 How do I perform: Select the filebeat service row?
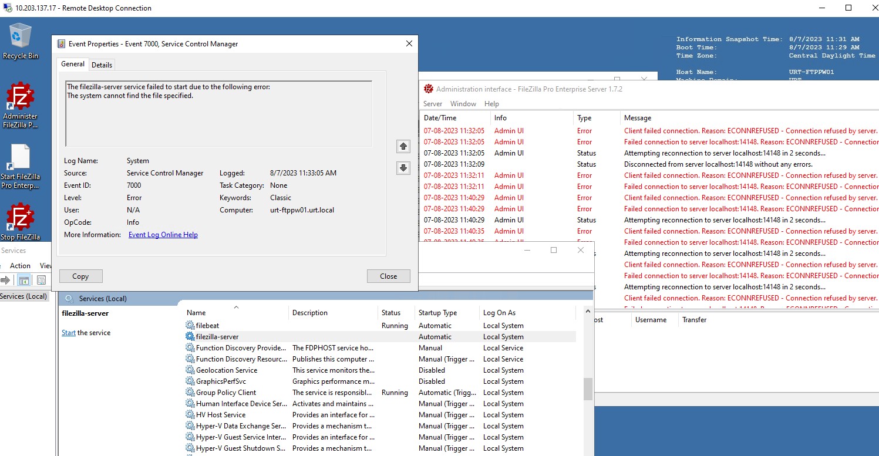[x=380, y=325]
